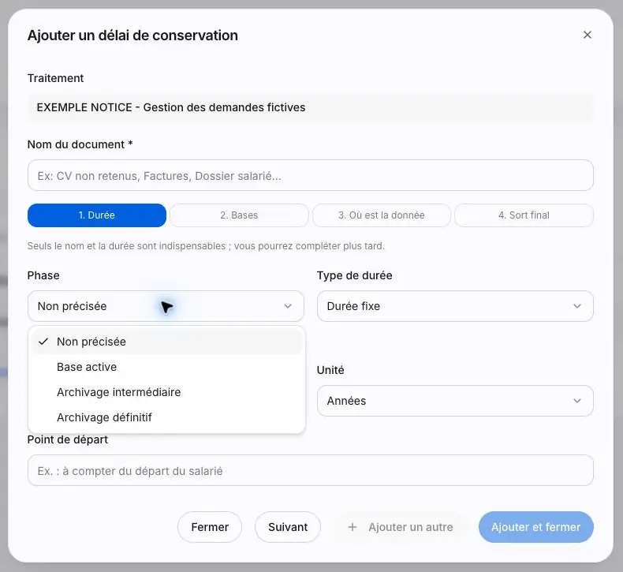Go to the 4. Sort final tab
The height and width of the screenshot is (572, 623).
tap(524, 215)
